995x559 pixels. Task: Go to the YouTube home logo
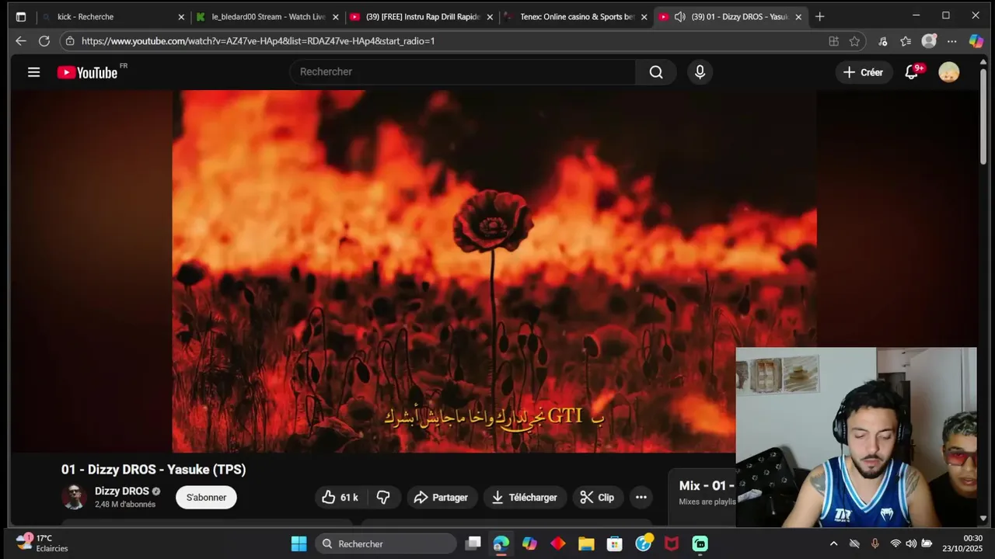pyautogui.click(x=87, y=72)
